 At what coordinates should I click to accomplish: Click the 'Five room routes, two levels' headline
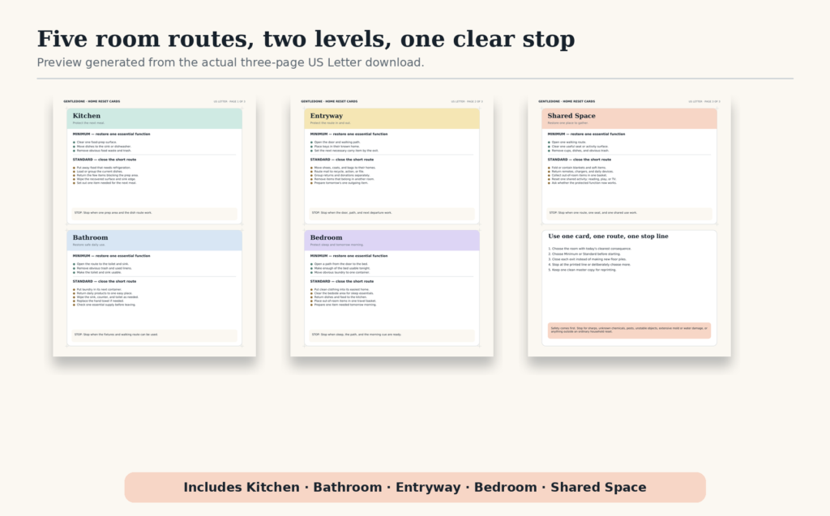306,39
